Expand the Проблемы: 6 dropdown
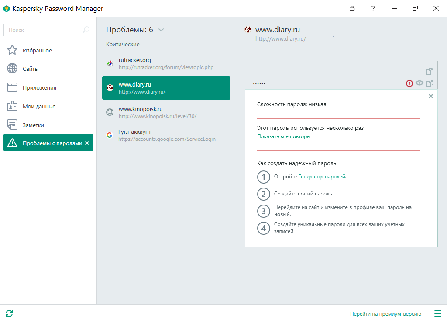The height and width of the screenshot is (320, 447). tap(161, 30)
